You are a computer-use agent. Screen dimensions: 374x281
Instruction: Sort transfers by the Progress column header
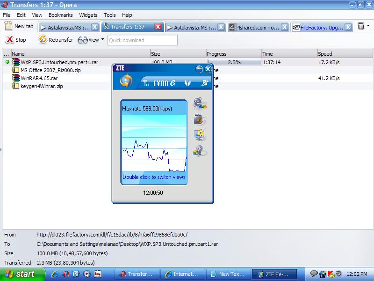click(x=234, y=54)
